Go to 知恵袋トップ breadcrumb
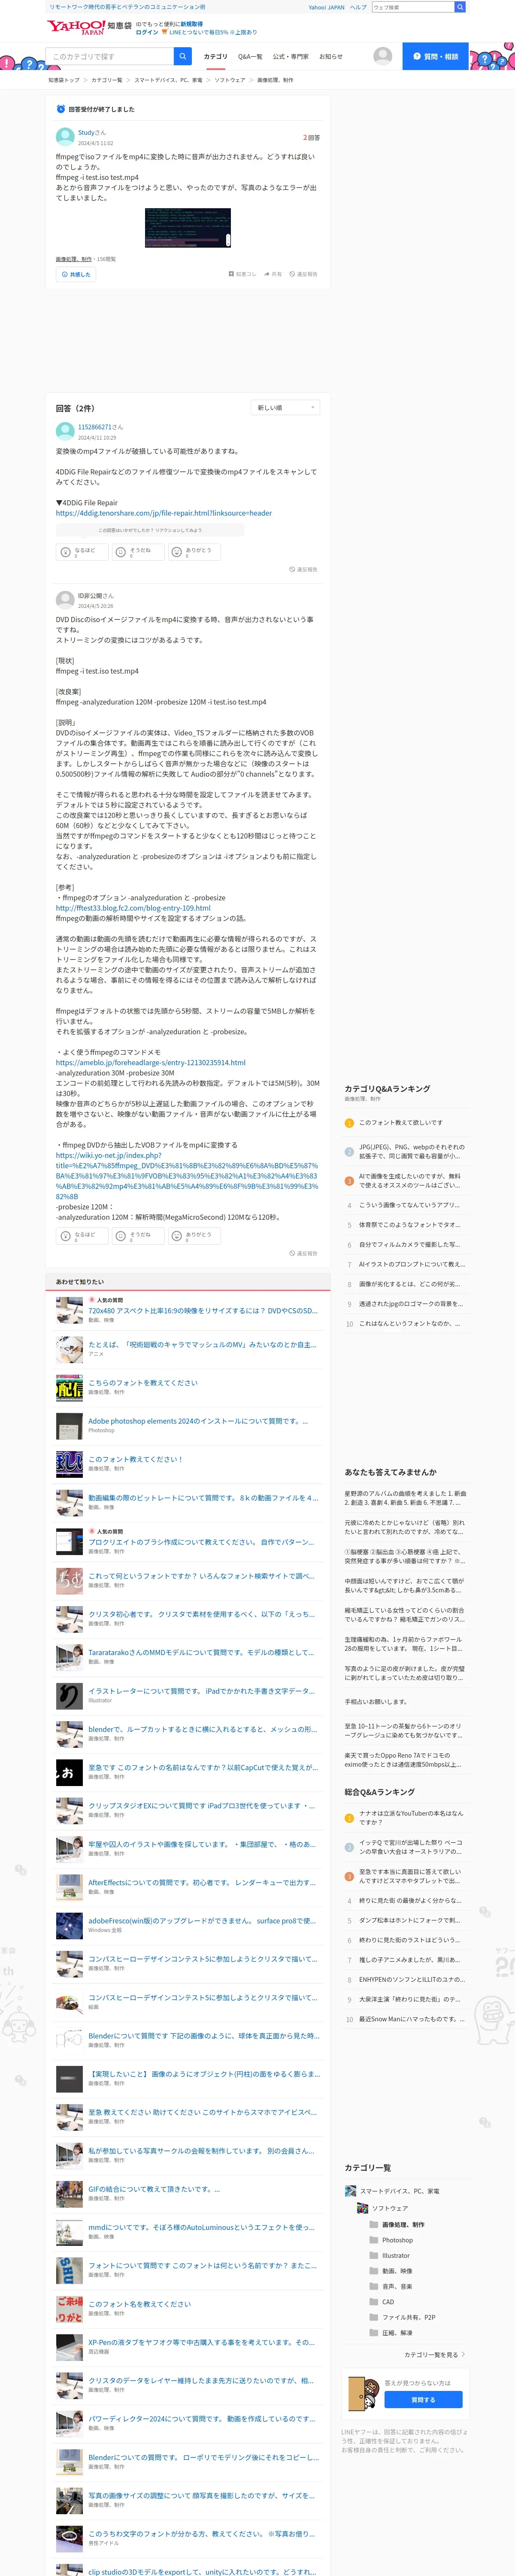This screenshot has height=2576, width=515. (64, 80)
